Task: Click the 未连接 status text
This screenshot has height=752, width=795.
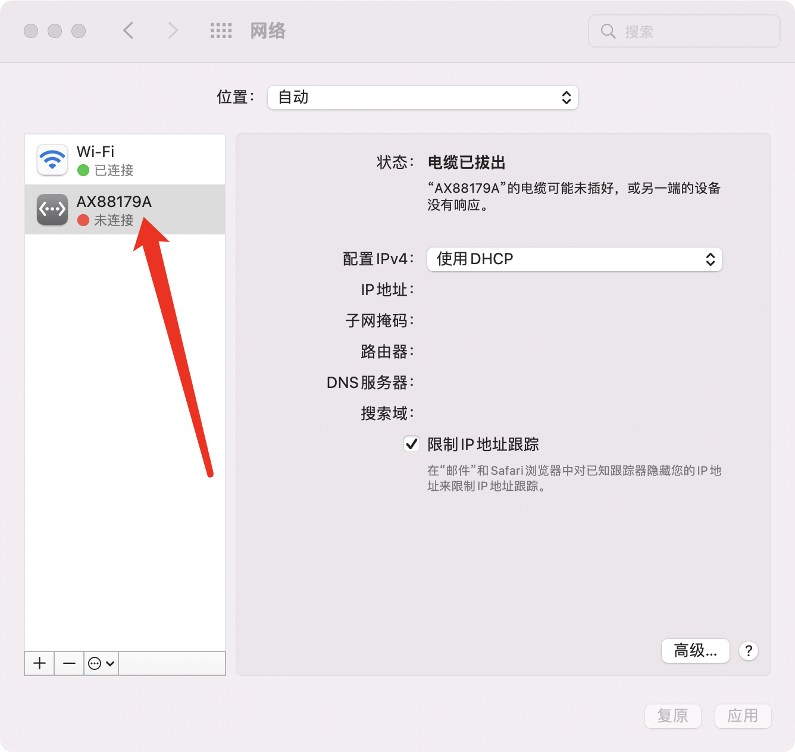Action: coord(114,220)
